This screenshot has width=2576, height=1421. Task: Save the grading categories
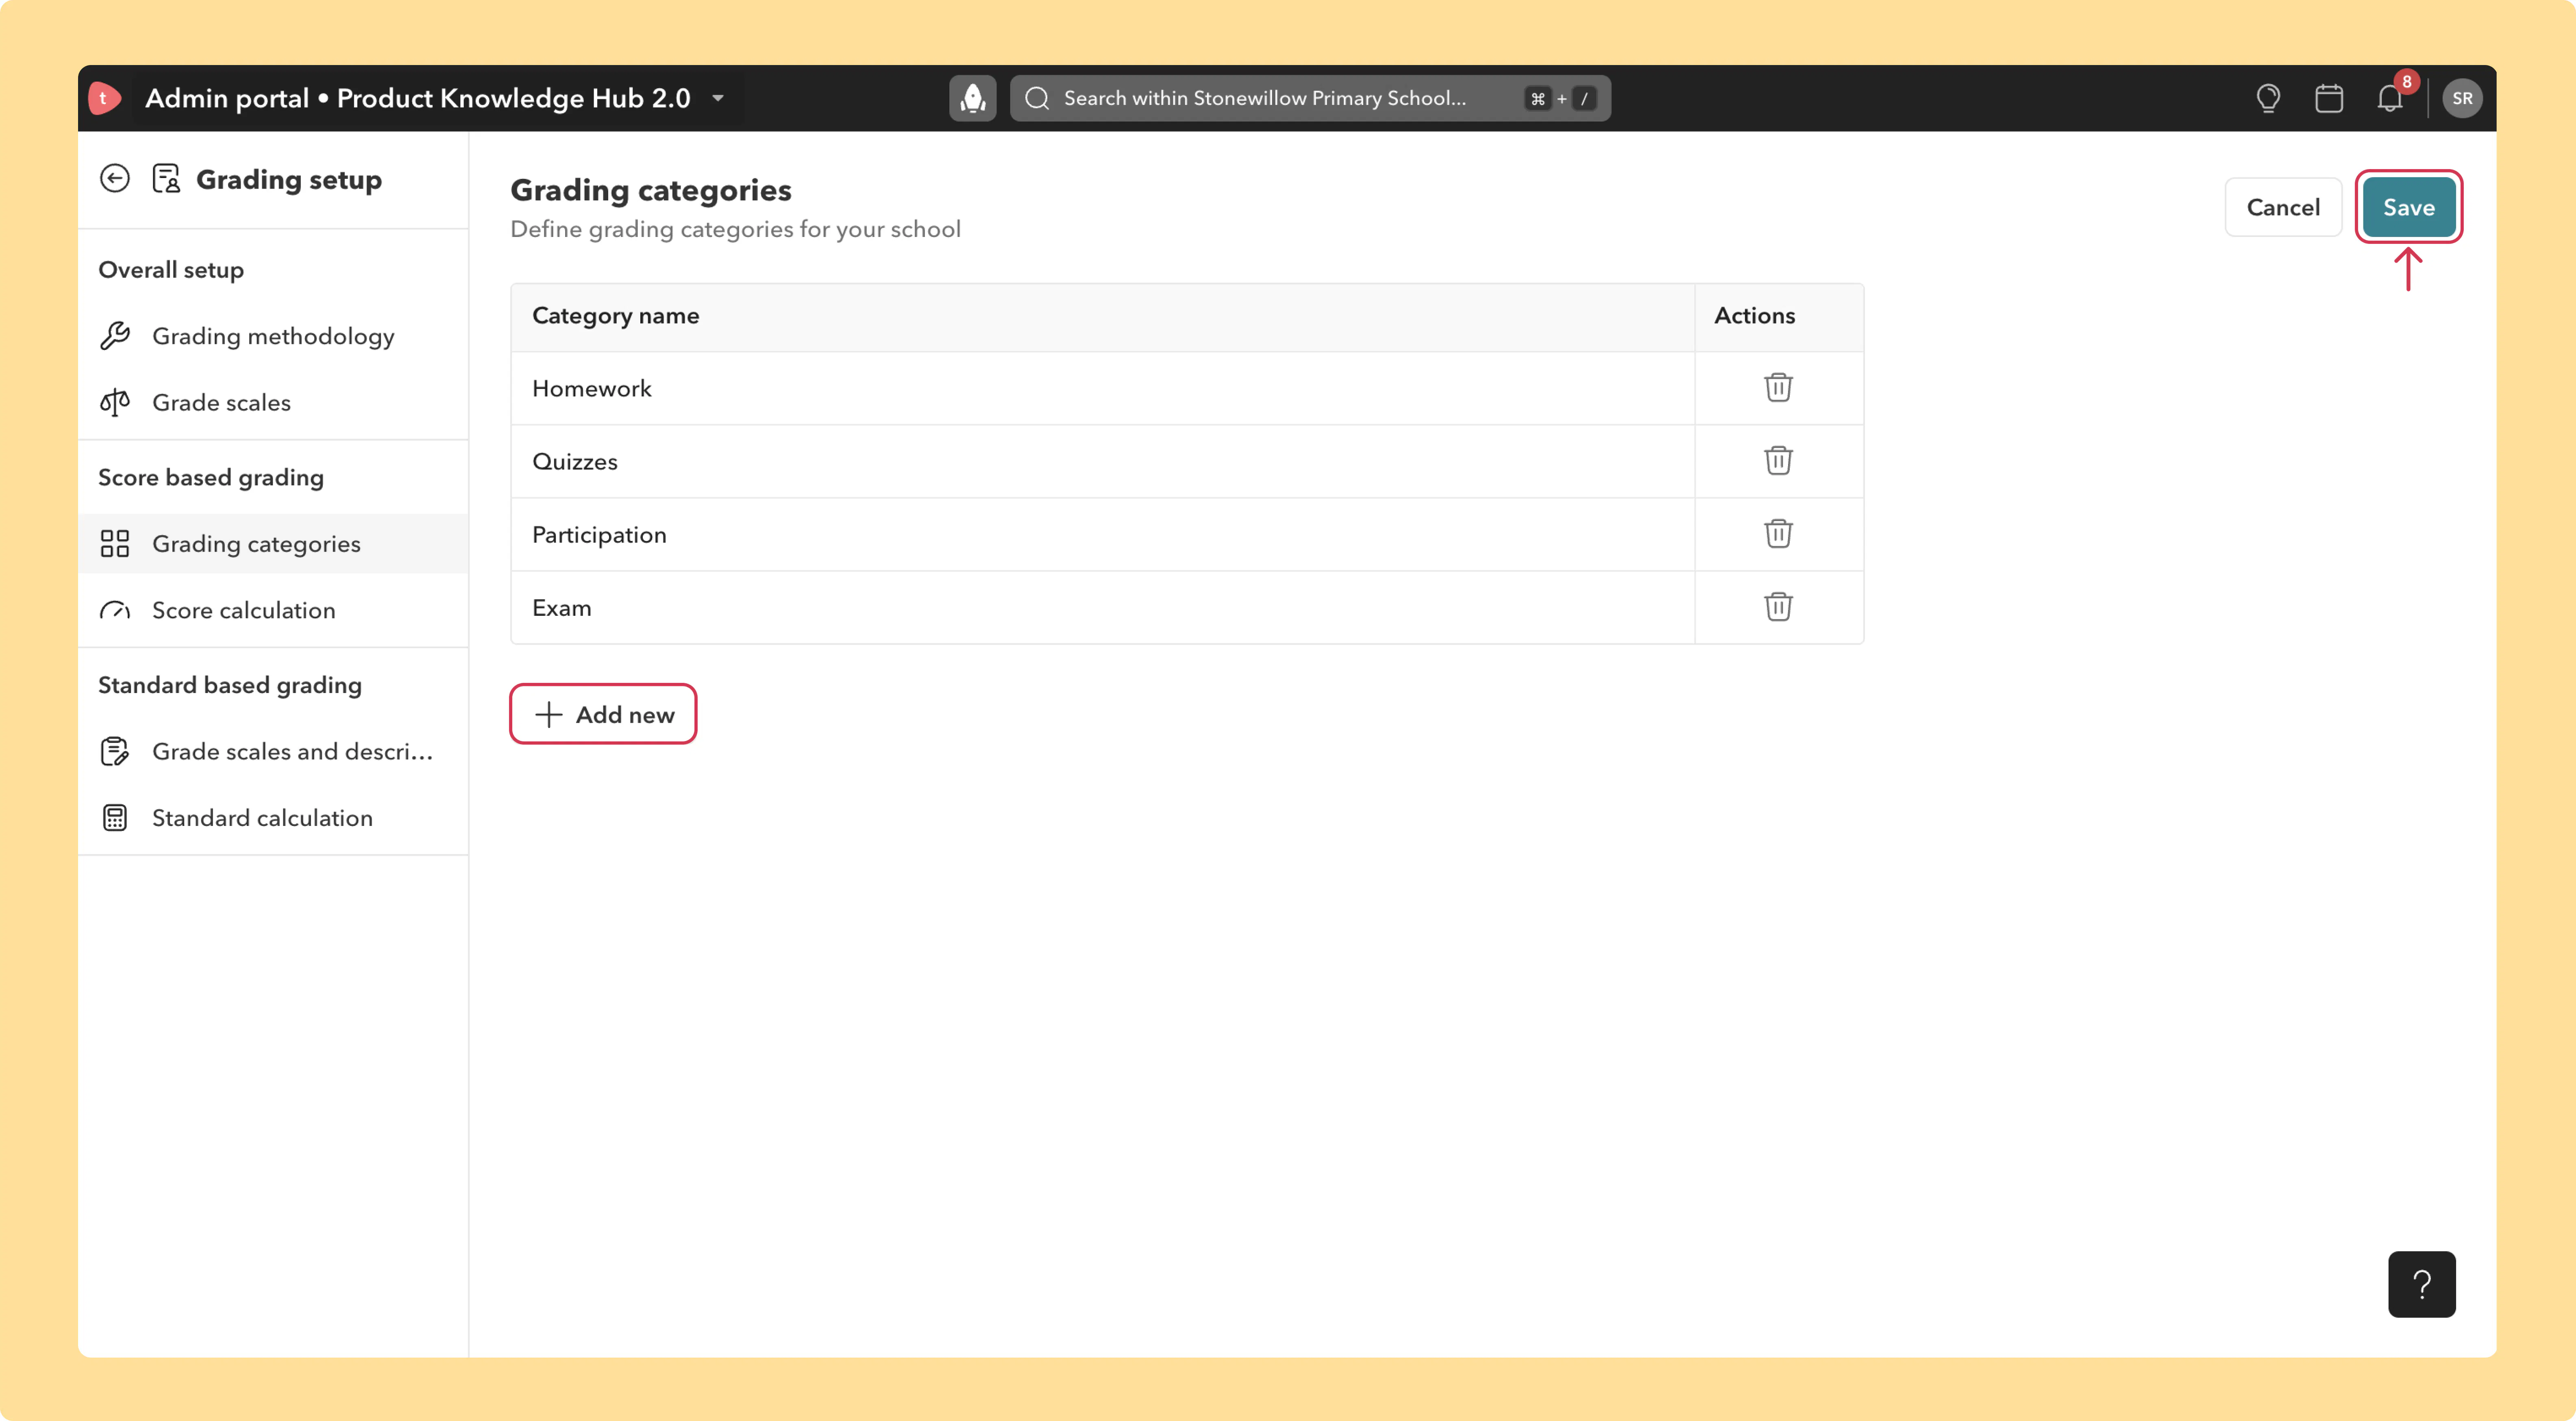coord(2408,207)
